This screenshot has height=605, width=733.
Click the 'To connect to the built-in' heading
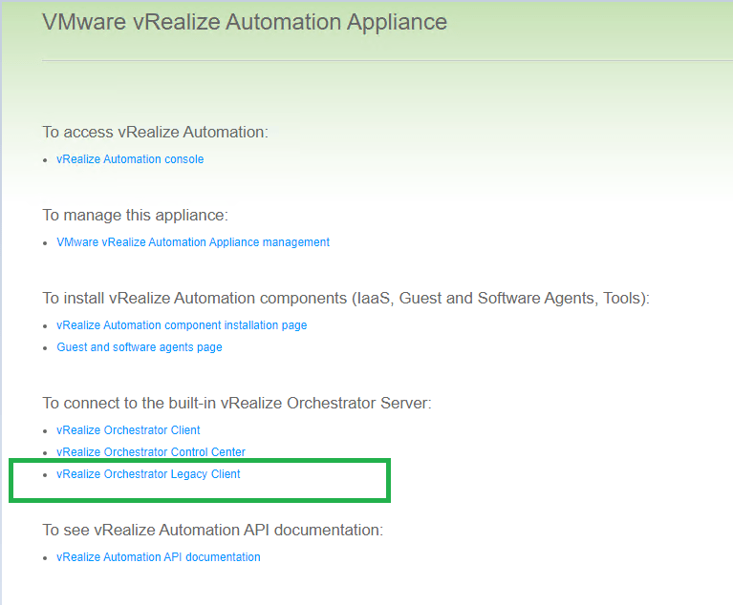coord(237,403)
